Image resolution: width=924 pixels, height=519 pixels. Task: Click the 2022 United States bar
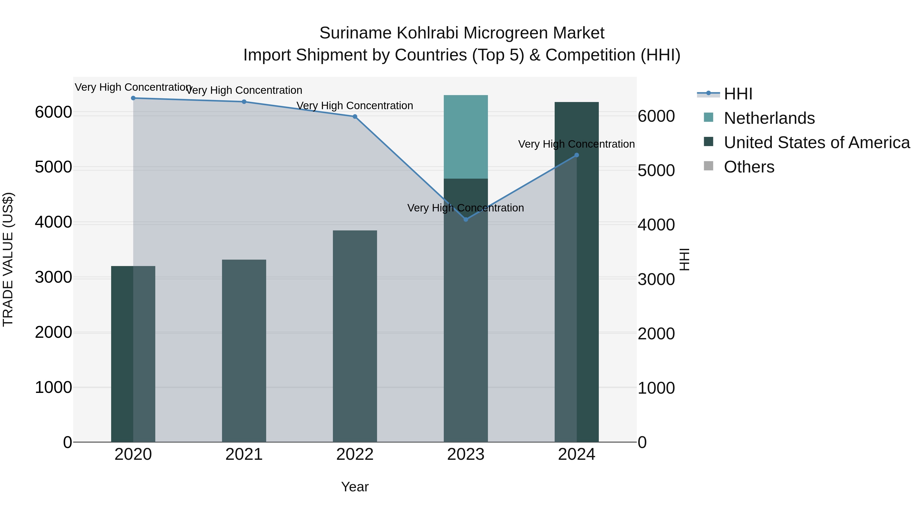[355, 336]
